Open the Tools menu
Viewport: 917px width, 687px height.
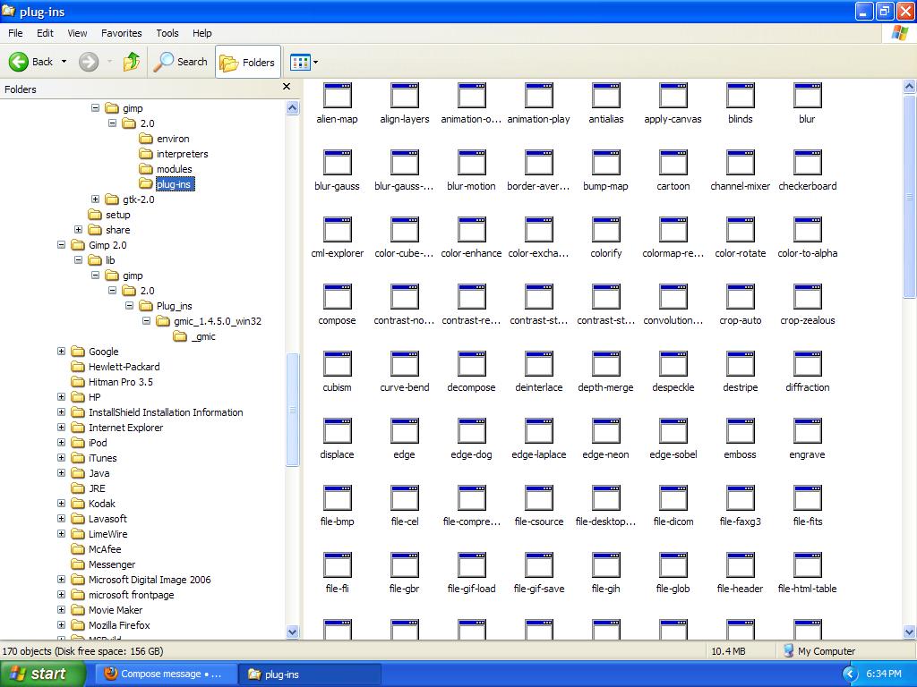[x=167, y=33]
